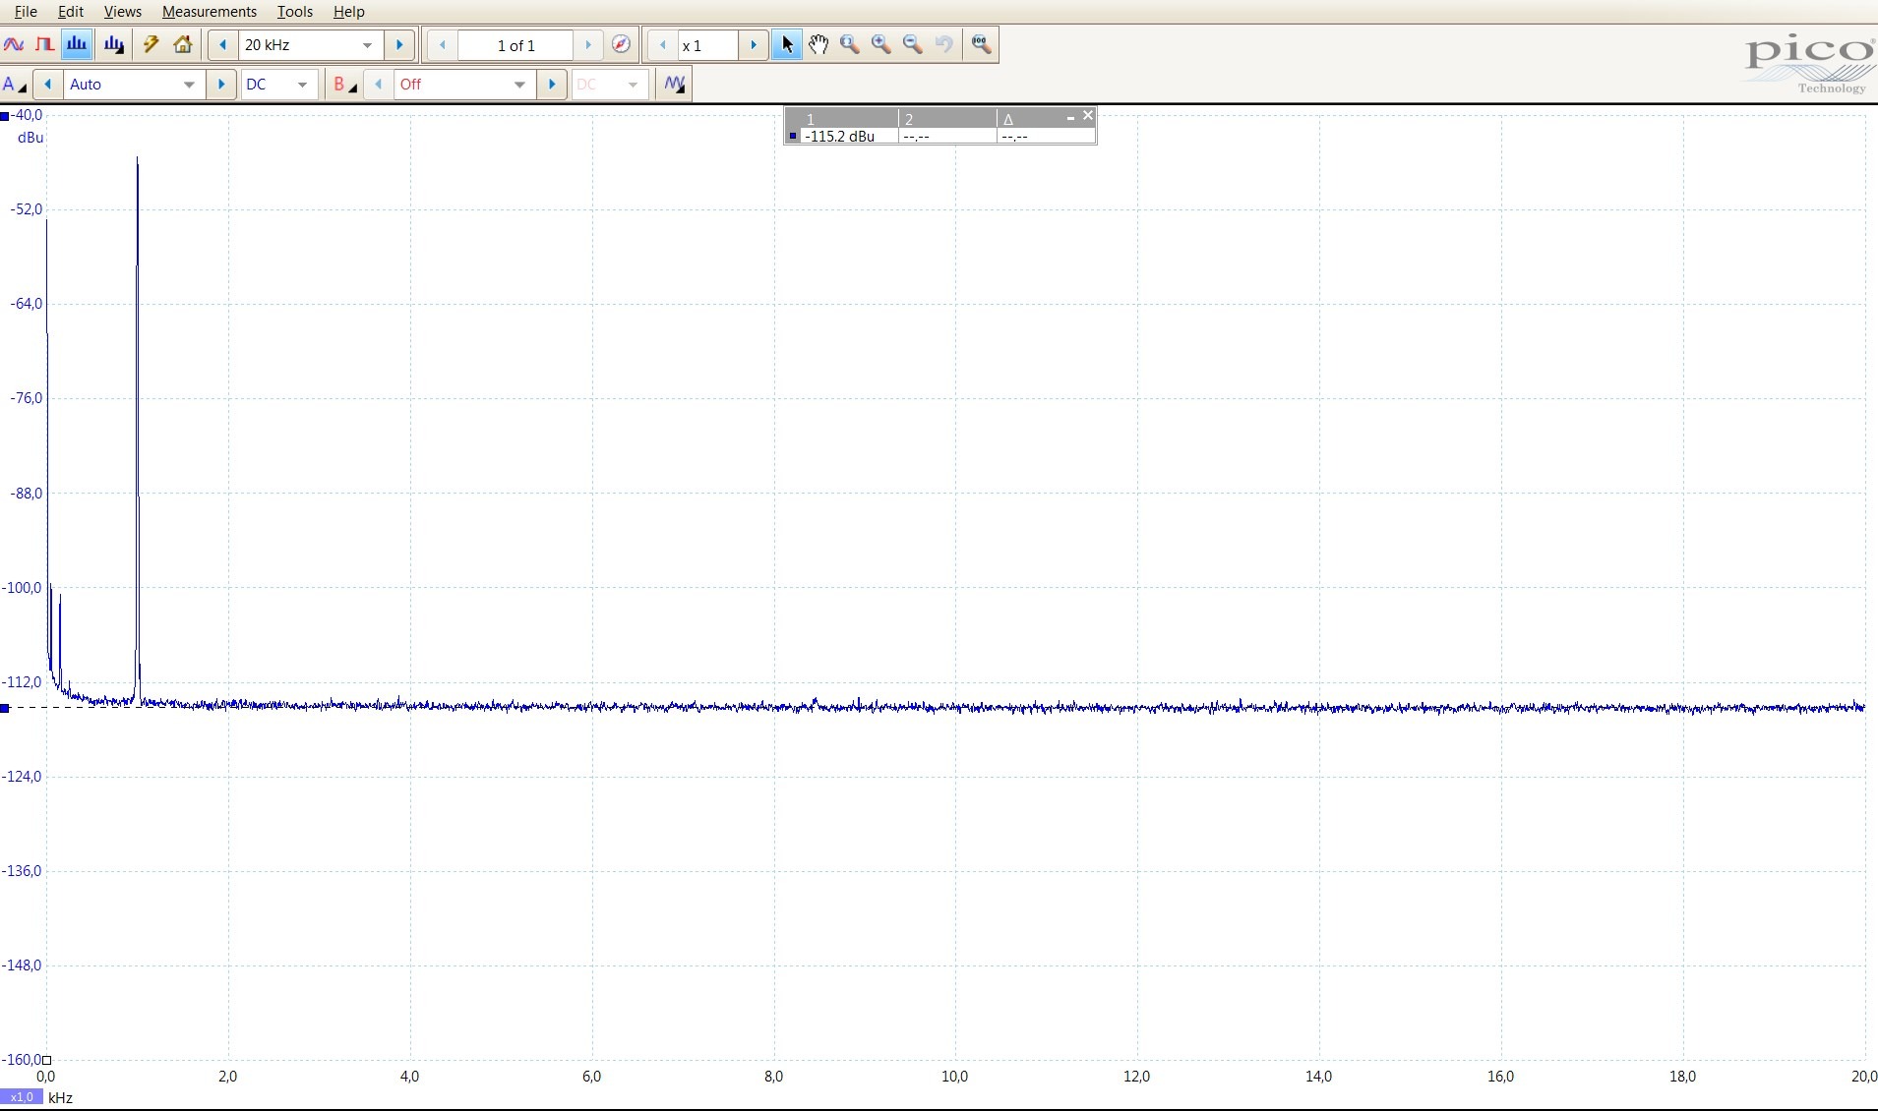
Task: Increase channel A range from Auto
Action: point(221,85)
